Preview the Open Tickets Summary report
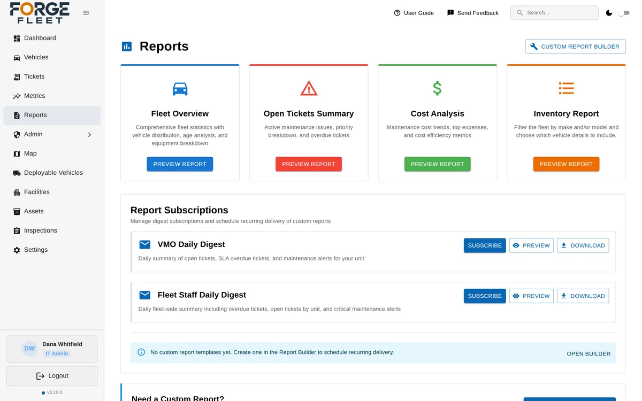 [309, 164]
